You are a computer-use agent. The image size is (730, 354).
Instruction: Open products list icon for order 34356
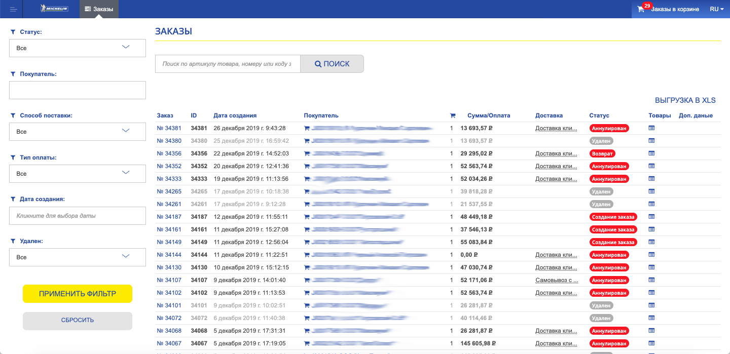(x=652, y=153)
